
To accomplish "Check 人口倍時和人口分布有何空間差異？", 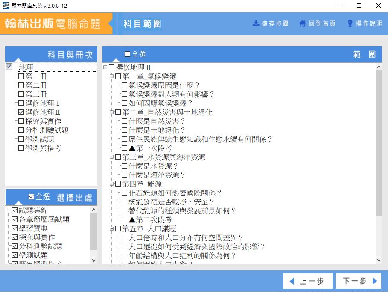I will [x=125, y=238].
